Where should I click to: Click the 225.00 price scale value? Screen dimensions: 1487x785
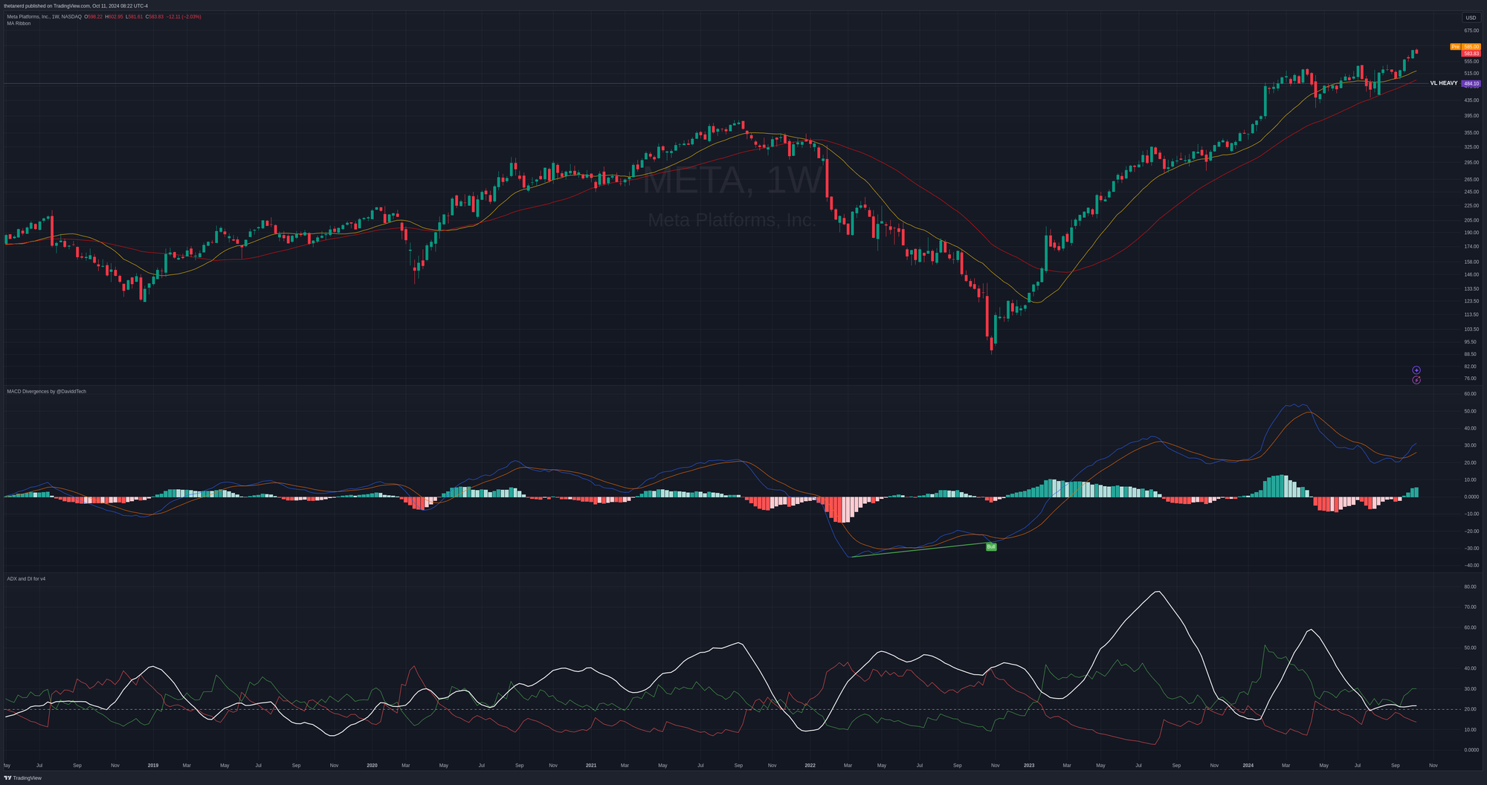point(1471,205)
